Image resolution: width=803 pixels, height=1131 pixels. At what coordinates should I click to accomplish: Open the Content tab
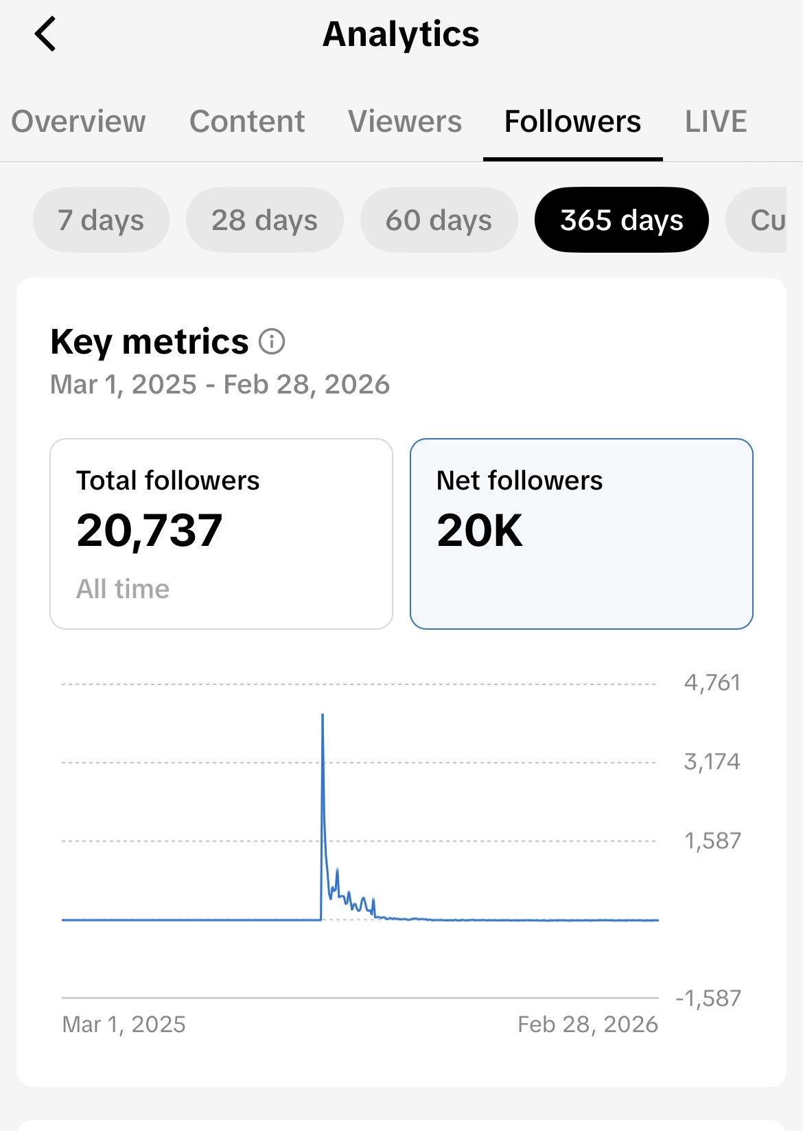point(247,122)
